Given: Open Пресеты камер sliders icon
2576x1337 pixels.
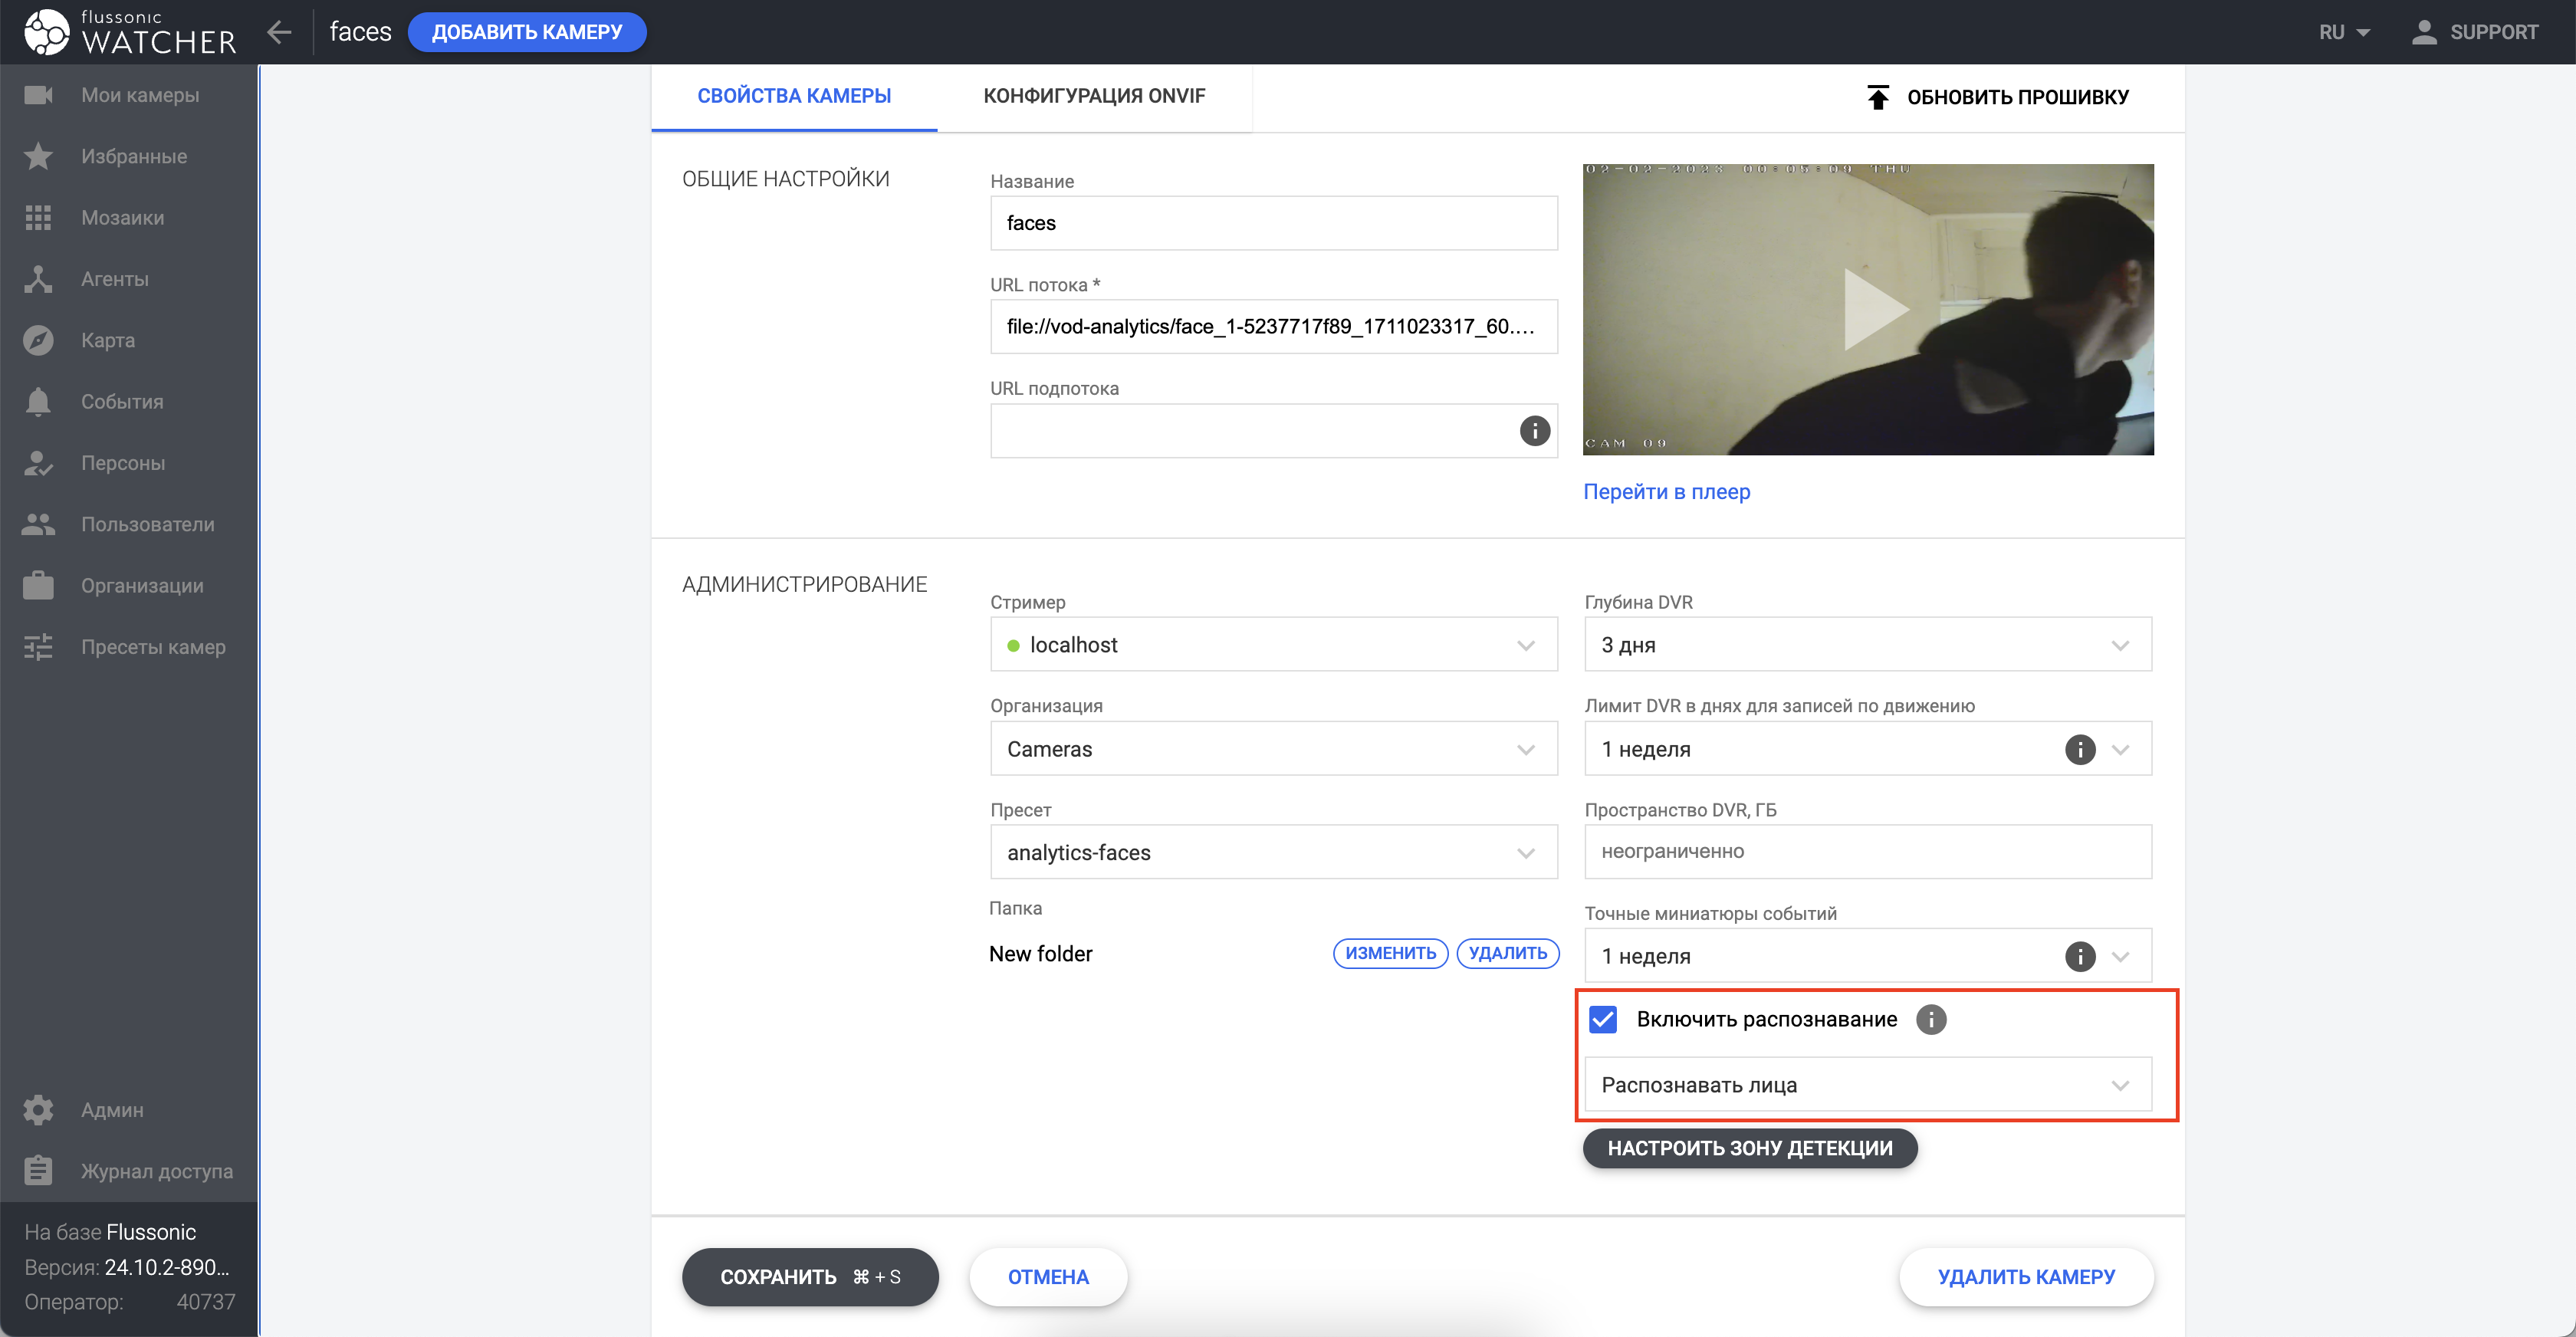Looking at the screenshot, I should pyautogui.click(x=38, y=647).
